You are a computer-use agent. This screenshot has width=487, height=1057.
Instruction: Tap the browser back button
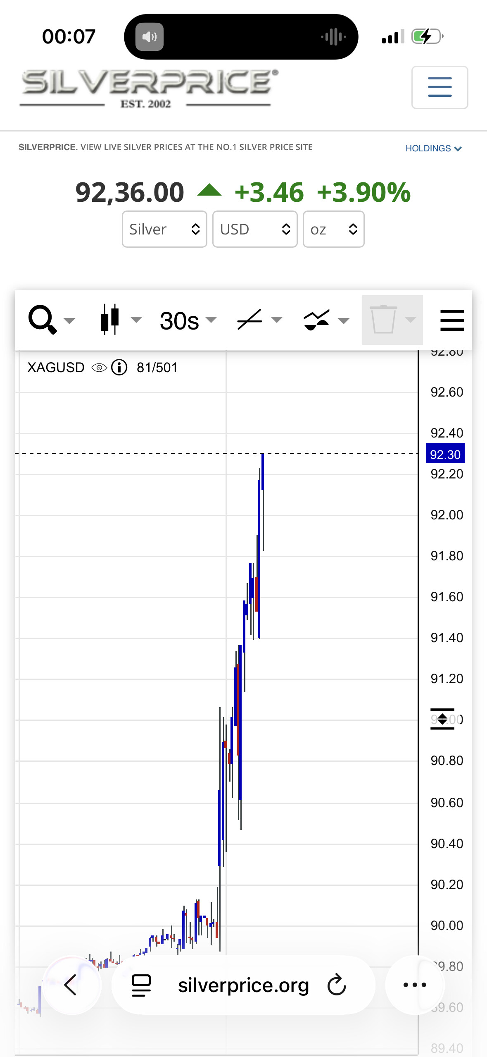click(x=71, y=985)
